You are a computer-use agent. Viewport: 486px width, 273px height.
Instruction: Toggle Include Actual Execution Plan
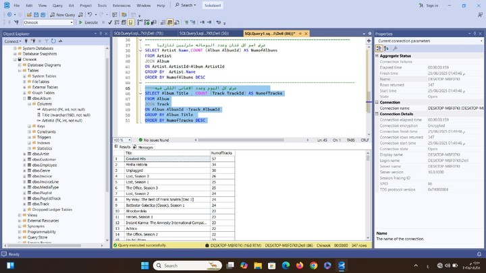click(x=140, y=22)
